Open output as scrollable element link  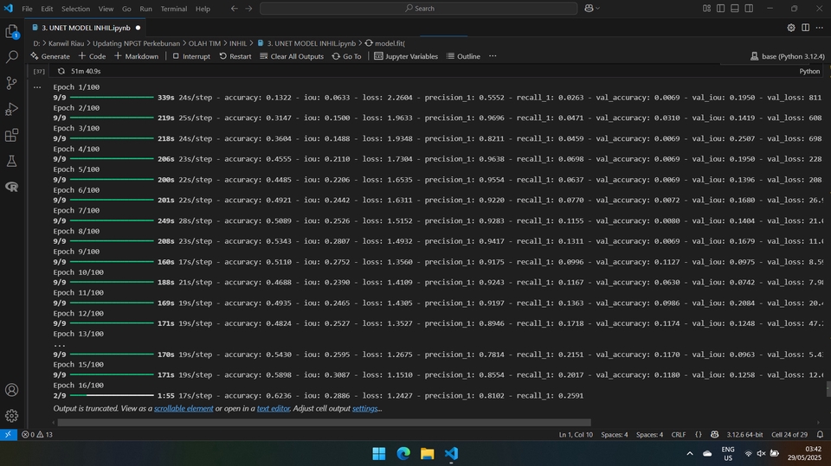click(x=184, y=408)
